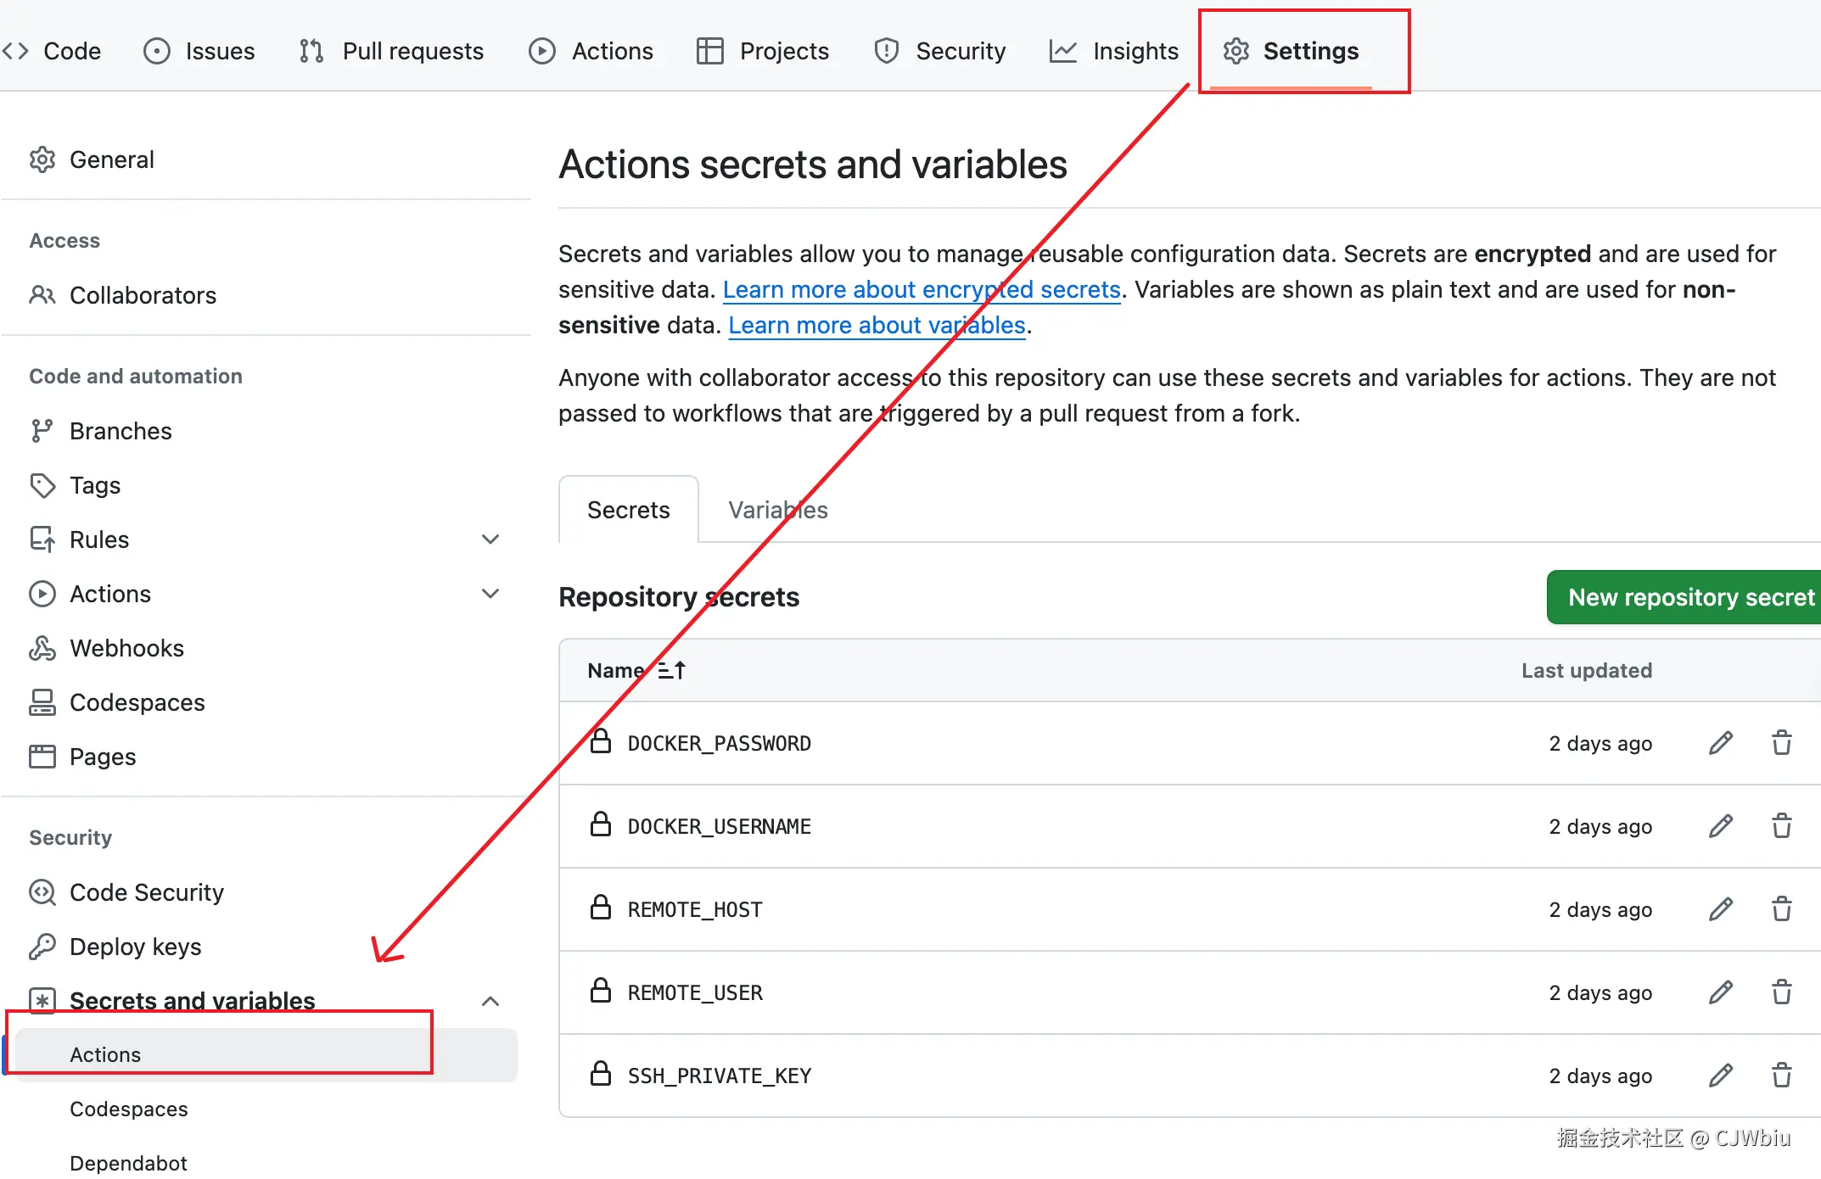Click pencil icon for SSH_PRIVATE_KEY
The image size is (1821, 1179).
click(x=1720, y=1076)
